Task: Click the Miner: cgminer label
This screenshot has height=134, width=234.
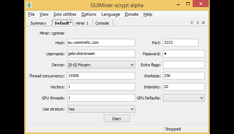Action: [52, 33]
